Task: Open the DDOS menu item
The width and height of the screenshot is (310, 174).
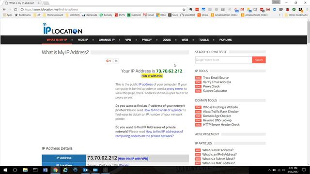Action: pos(167,40)
